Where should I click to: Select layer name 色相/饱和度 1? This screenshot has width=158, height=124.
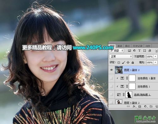[x=143, y=95]
